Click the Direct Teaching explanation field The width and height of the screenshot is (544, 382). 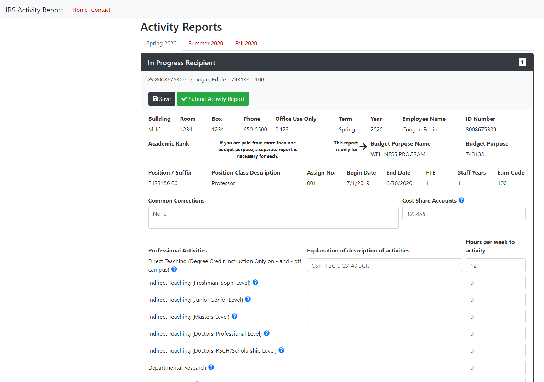click(384, 266)
